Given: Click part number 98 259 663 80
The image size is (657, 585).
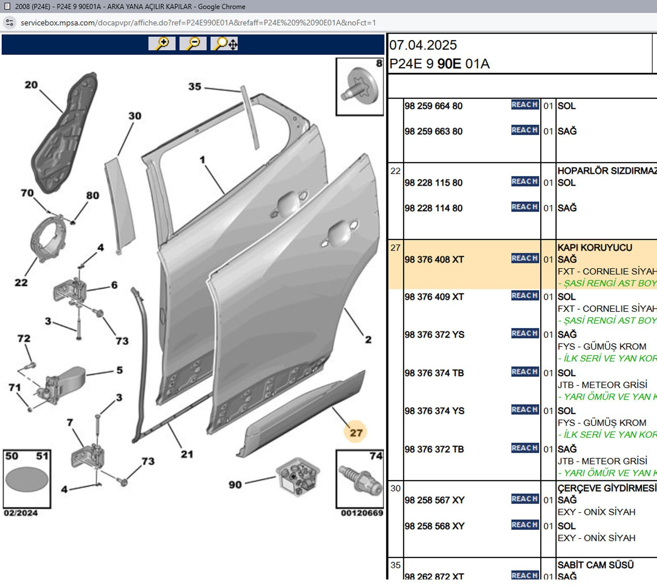Looking at the screenshot, I should pos(433,131).
